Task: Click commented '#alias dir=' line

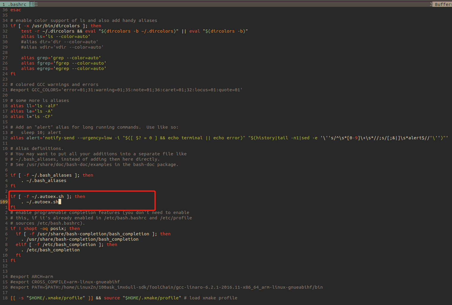Action: pos(59,42)
